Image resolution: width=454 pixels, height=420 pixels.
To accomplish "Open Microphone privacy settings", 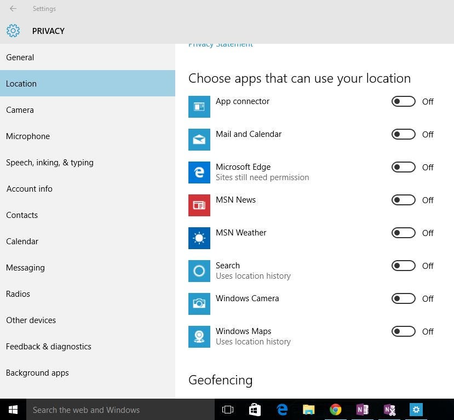I will pos(88,136).
